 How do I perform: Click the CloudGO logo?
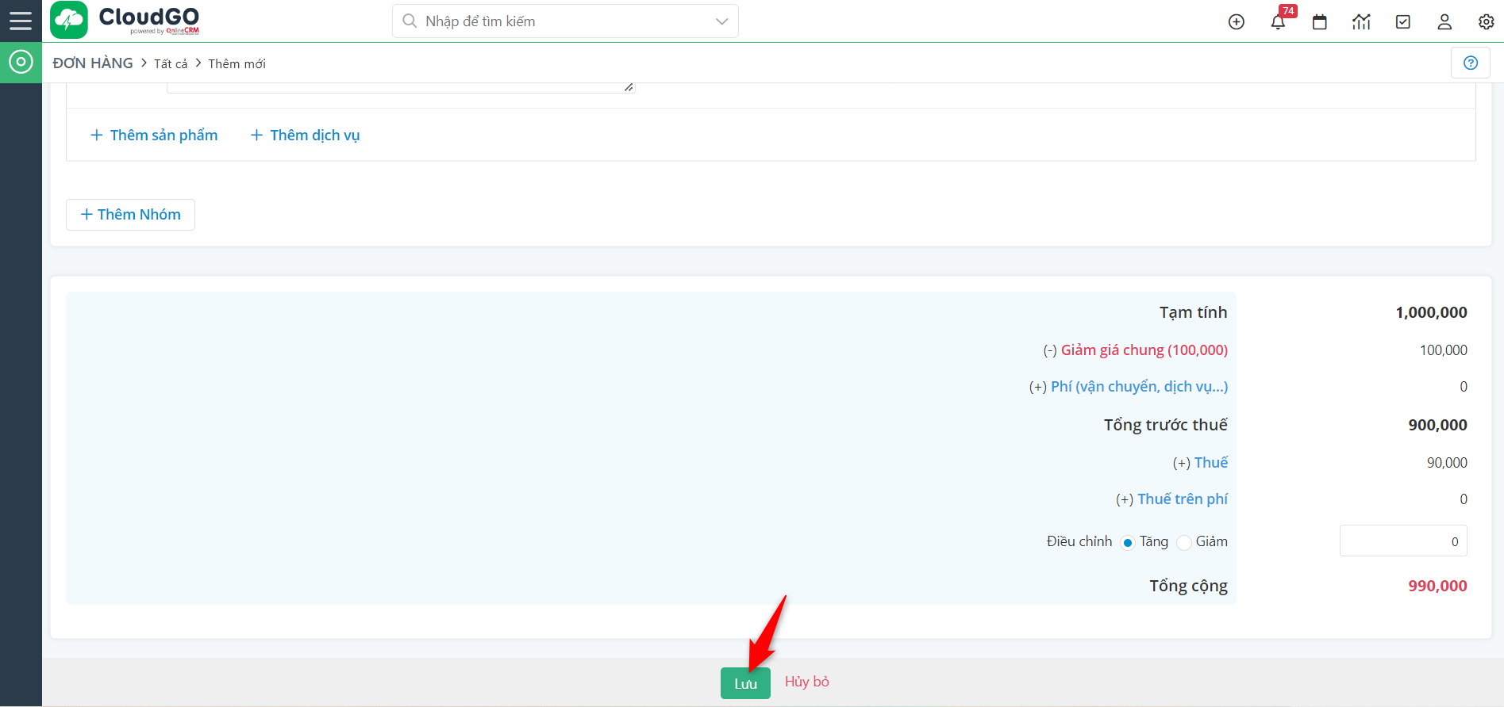click(x=125, y=21)
